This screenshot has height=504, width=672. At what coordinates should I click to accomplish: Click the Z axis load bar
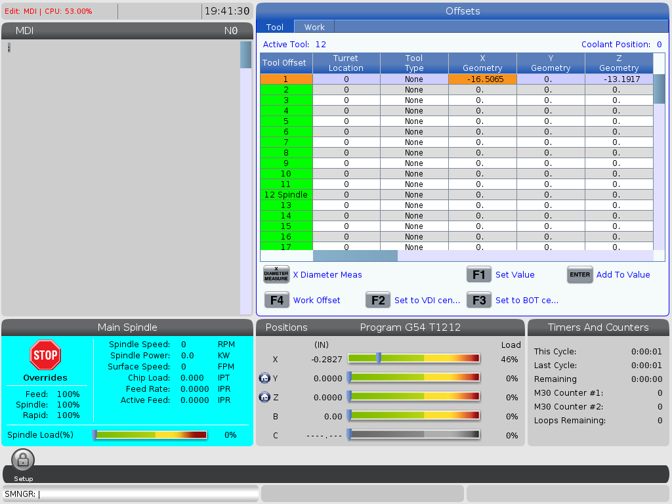(413, 397)
